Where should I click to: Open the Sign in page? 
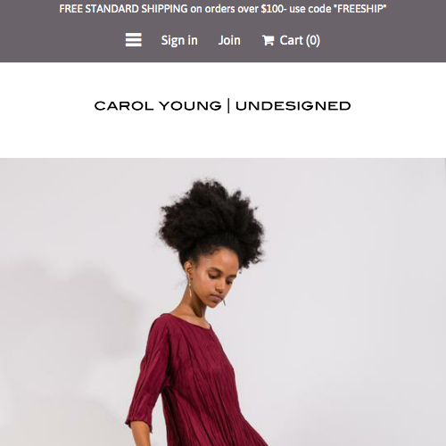pos(179,40)
